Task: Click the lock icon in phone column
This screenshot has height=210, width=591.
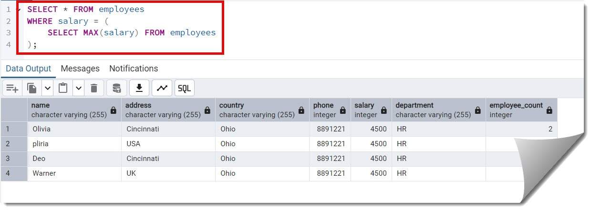Action: (x=343, y=110)
